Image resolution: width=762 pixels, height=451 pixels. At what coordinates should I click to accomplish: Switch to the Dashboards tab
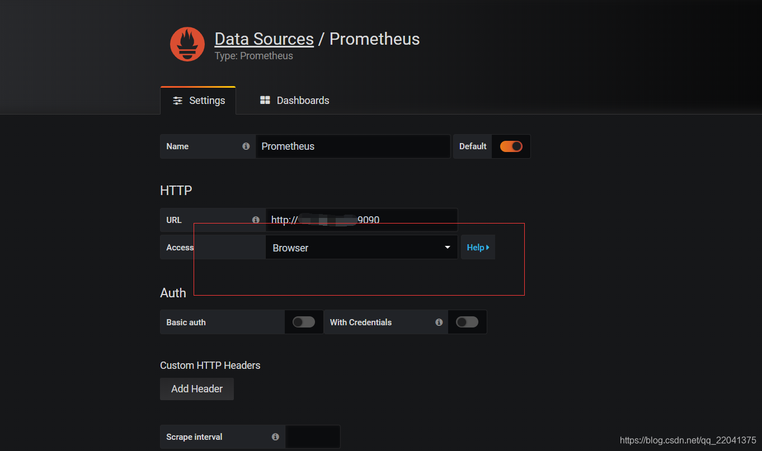295,101
